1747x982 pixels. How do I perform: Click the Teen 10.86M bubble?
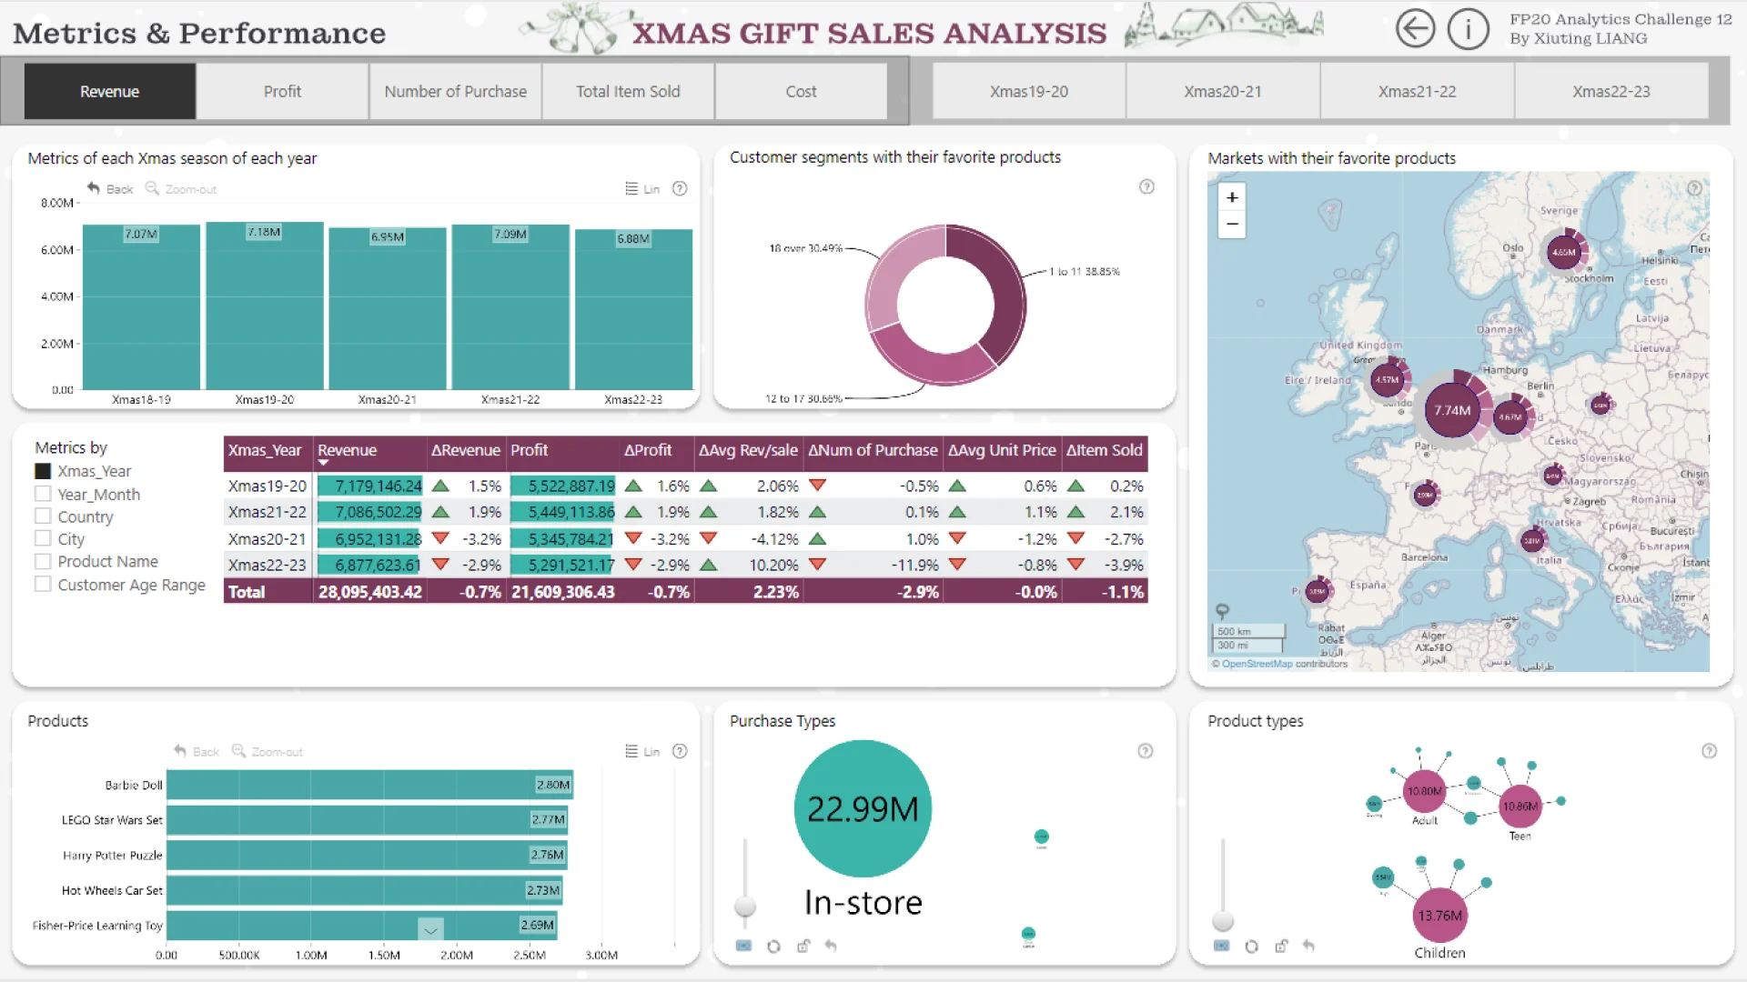1520,806
